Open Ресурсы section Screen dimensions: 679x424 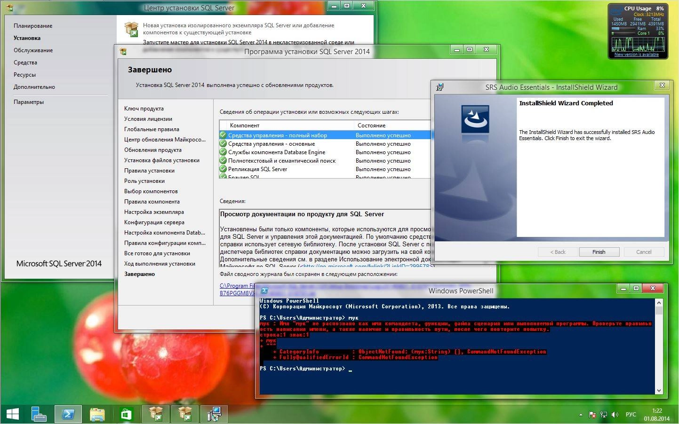click(x=24, y=75)
